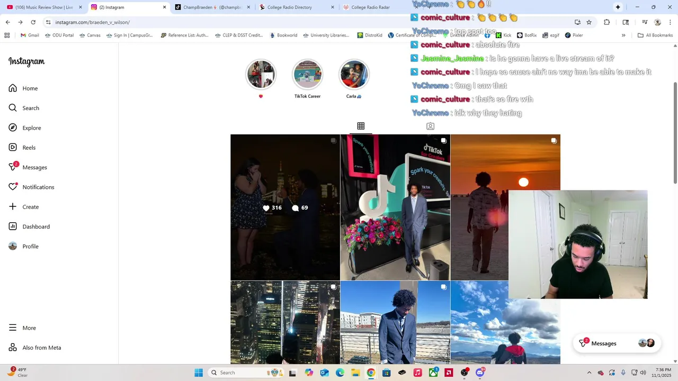
Task: Open File Explorer from taskbar
Action: 355,373
